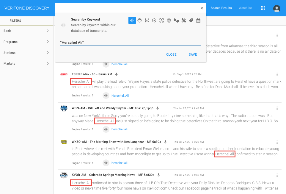286x194 pixels.
Task: Open options menu for WKZO-AM result
Action: [277, 142]
